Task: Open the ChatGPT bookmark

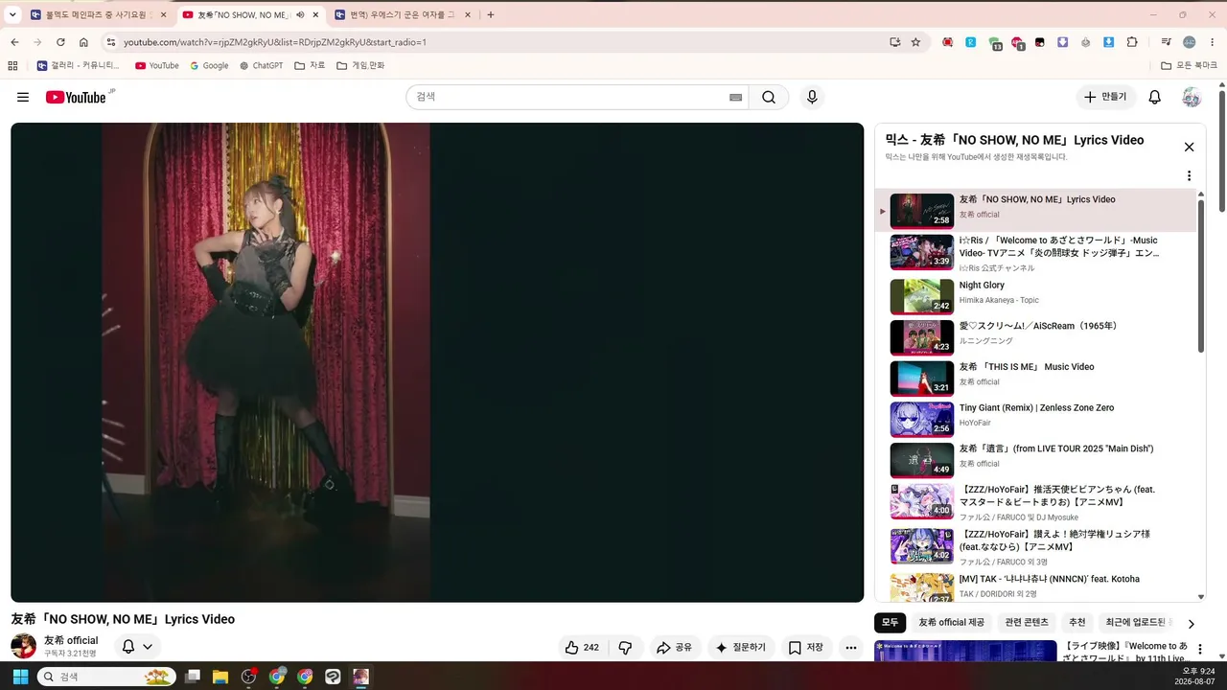Action: pyautogui.click(x=261, y=65)
